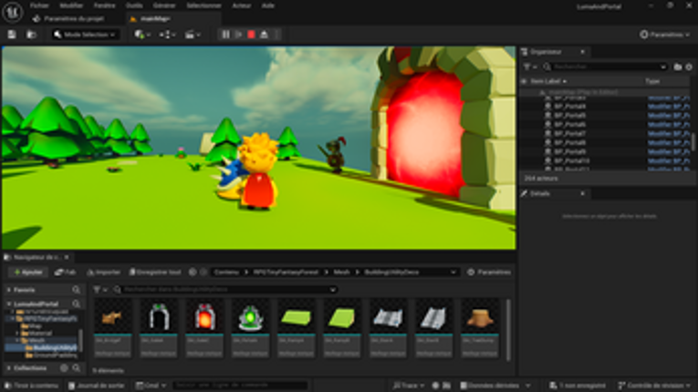This screenshot has height=392, width=698.
Task: Open the Générer menu
Action: coord(164,5)
